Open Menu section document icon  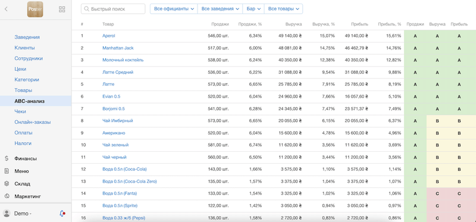[x=7, y=171]
